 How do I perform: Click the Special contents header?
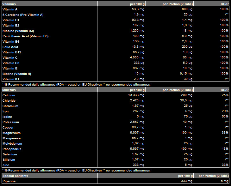[15, 176]
